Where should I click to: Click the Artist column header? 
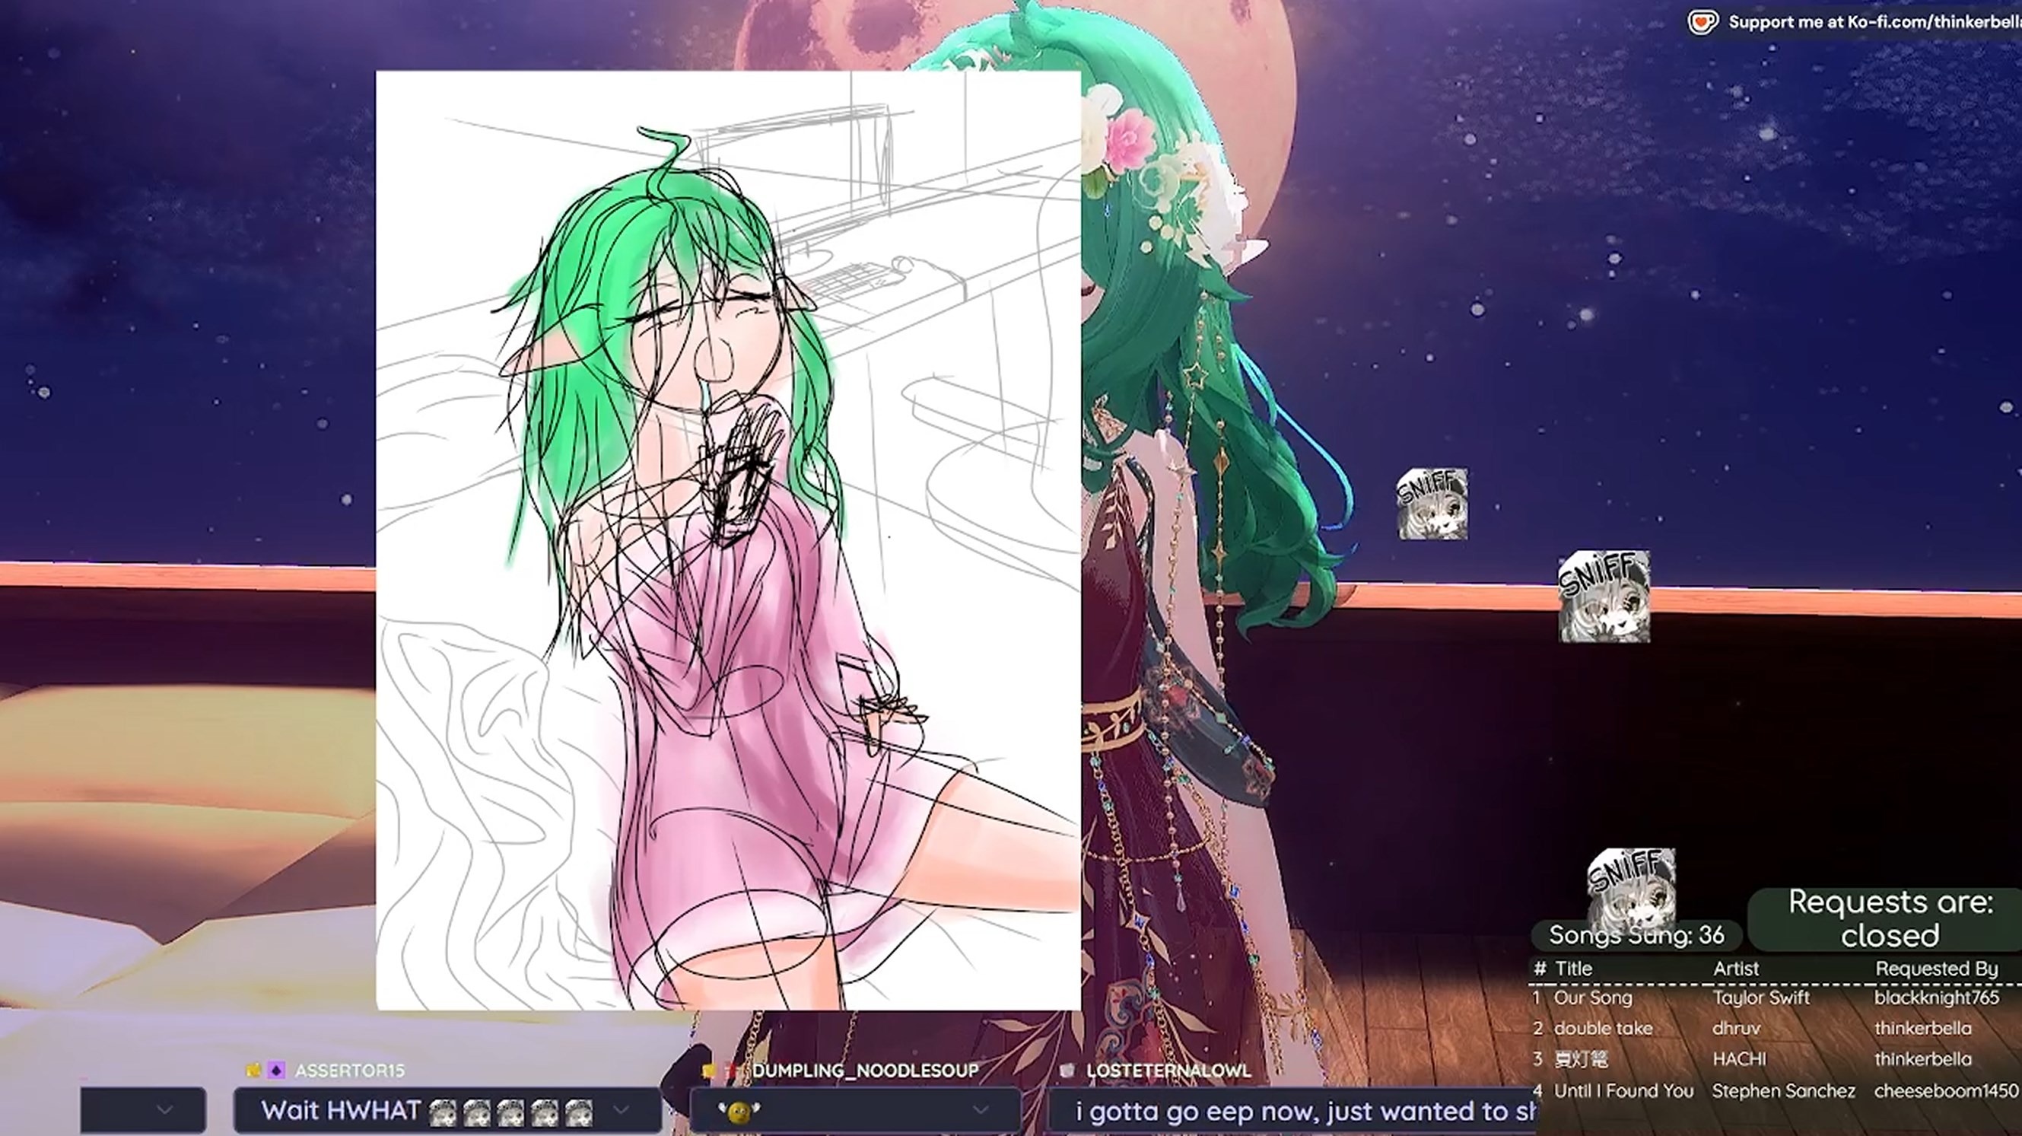coord(1735,969)
